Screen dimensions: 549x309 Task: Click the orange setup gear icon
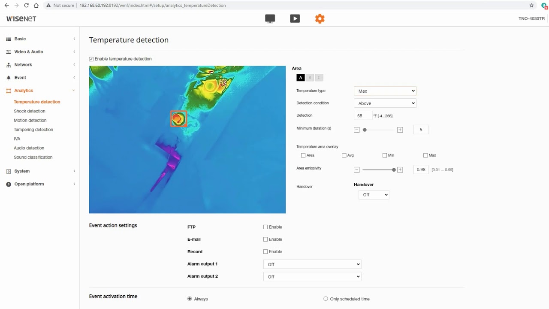click(x=320, y=19)
